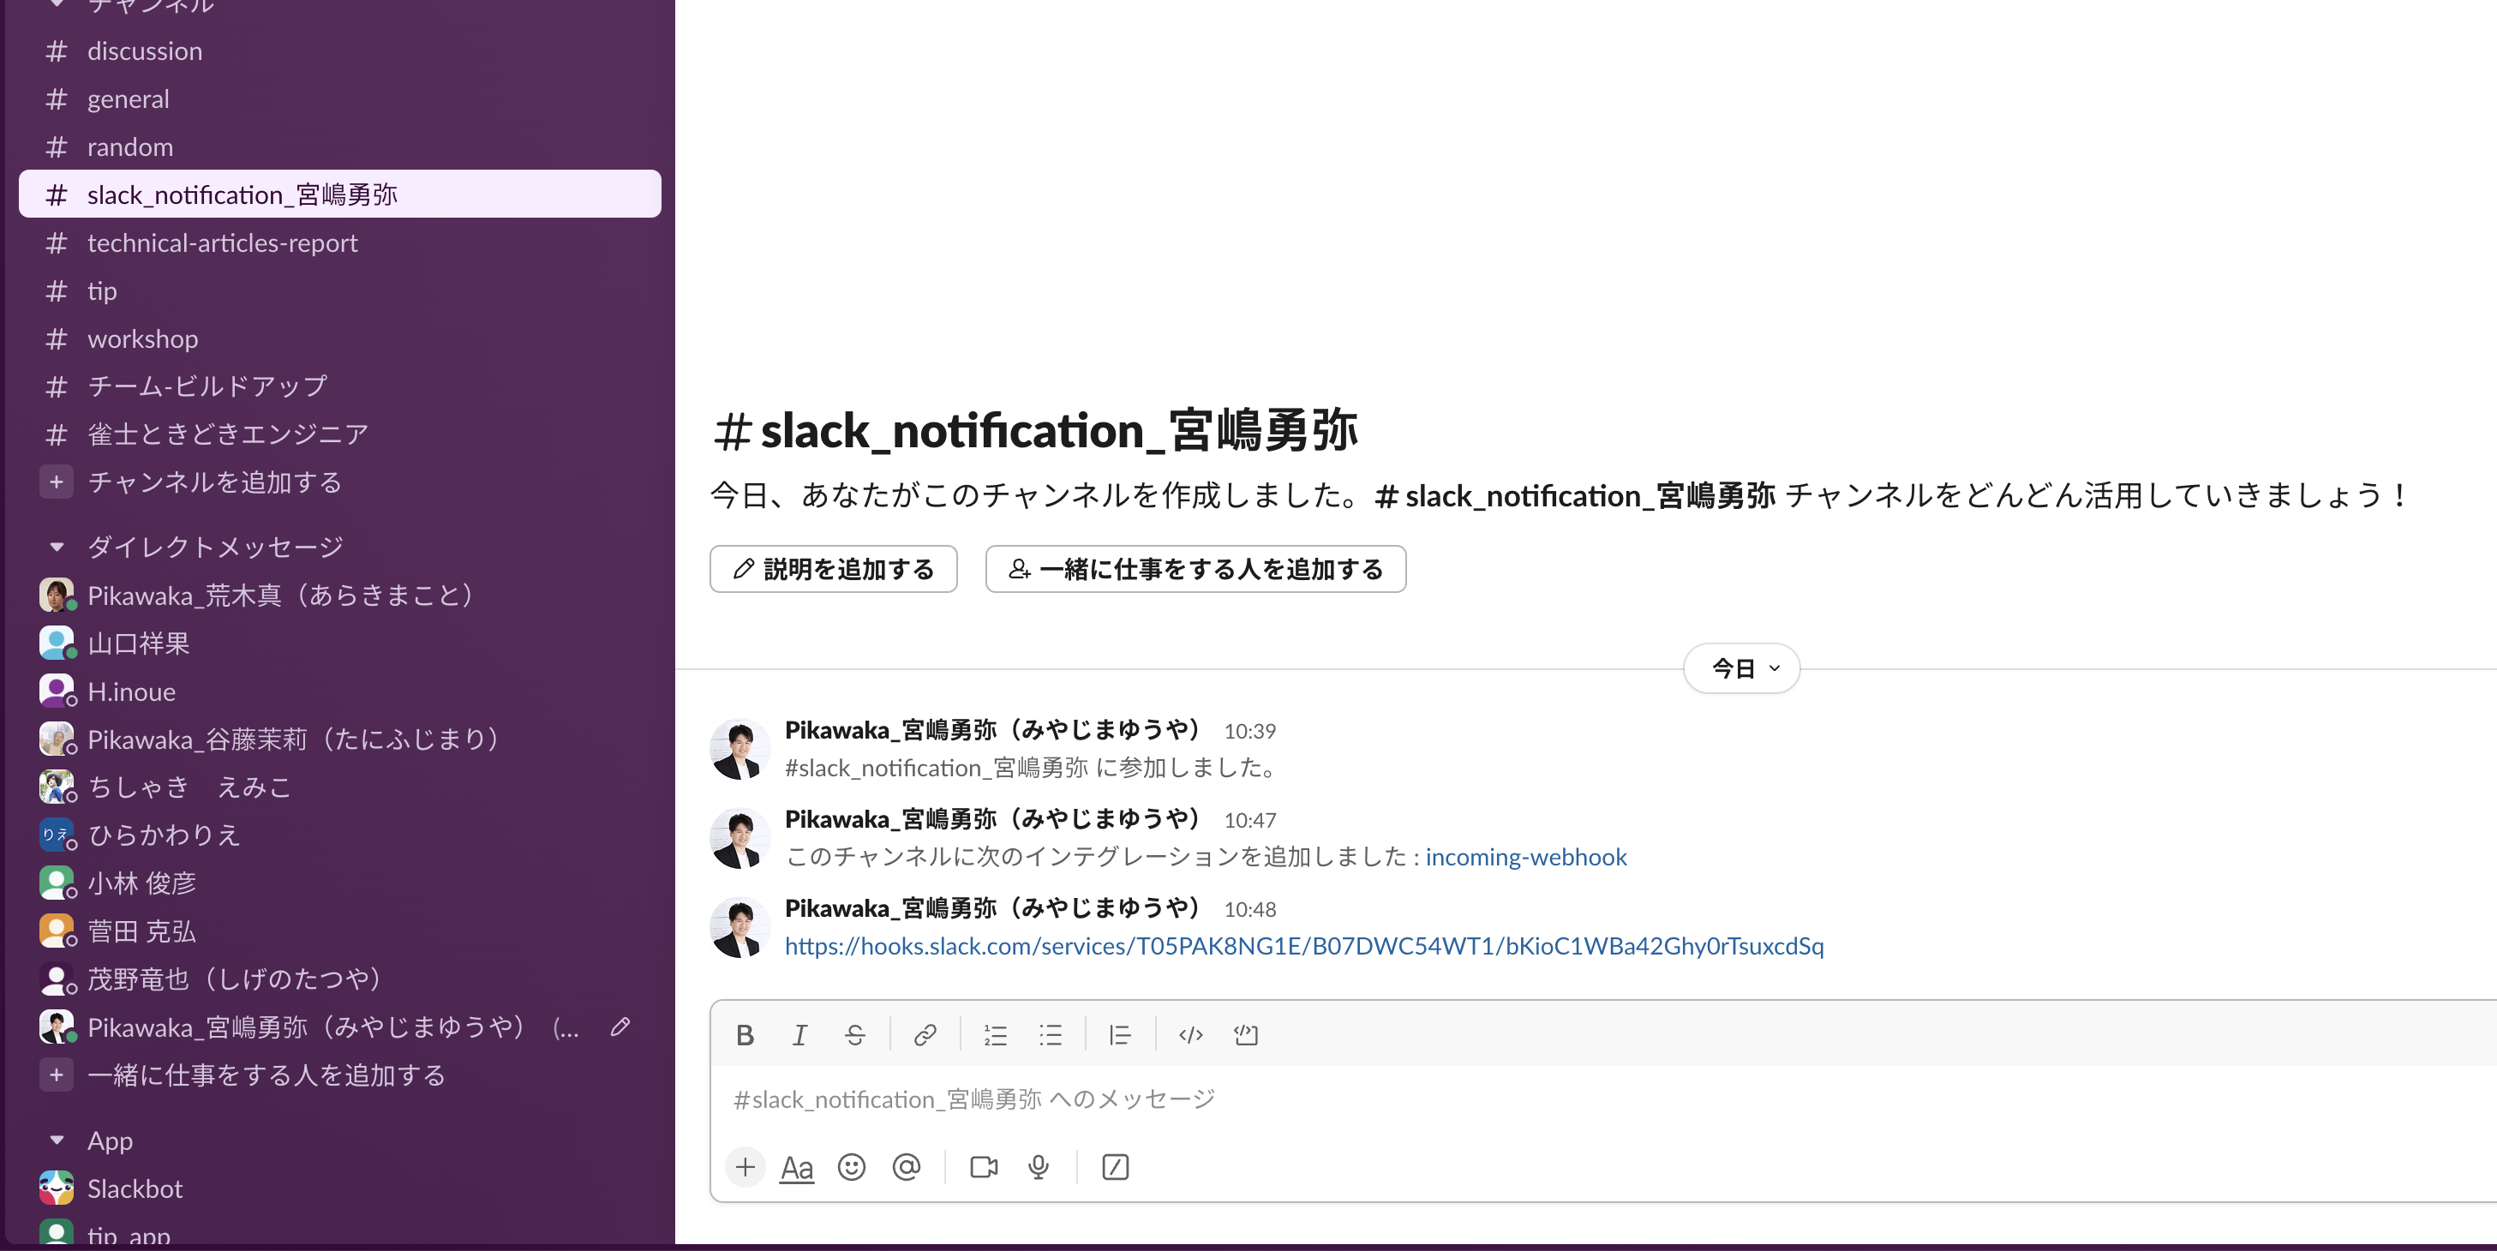
Task: Open DM with ひらかわりえ
Action: click(x=340, y=835)
